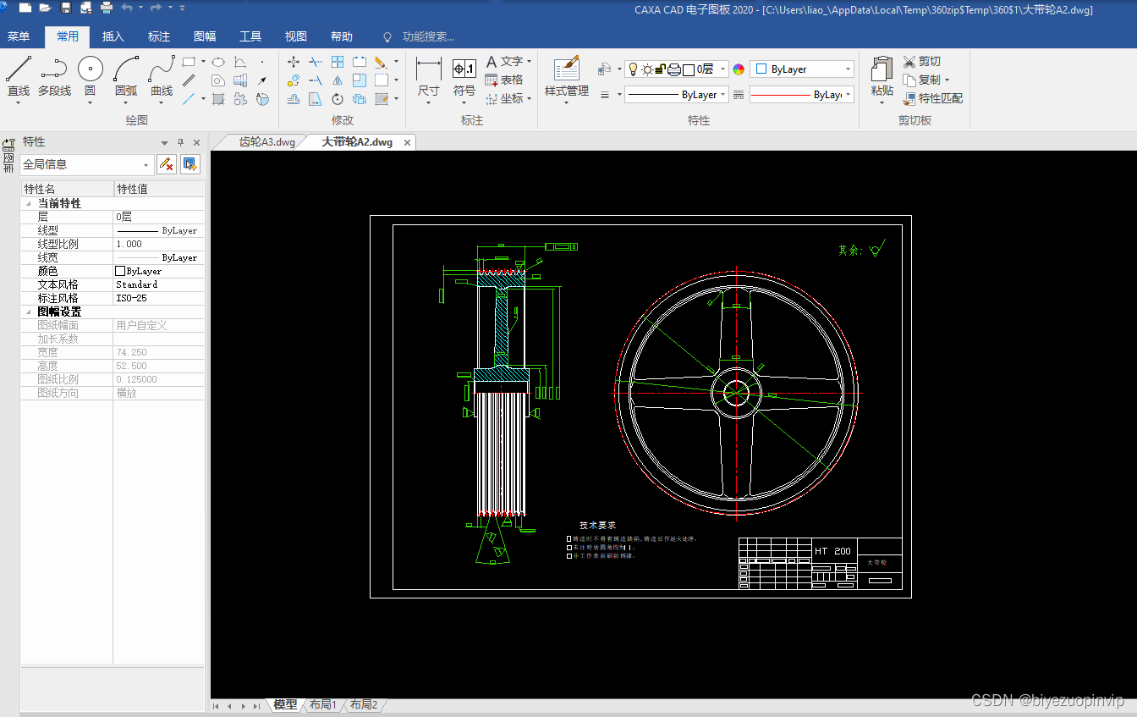Close the 大带轮A2.dwg document tab

(407, 142)
